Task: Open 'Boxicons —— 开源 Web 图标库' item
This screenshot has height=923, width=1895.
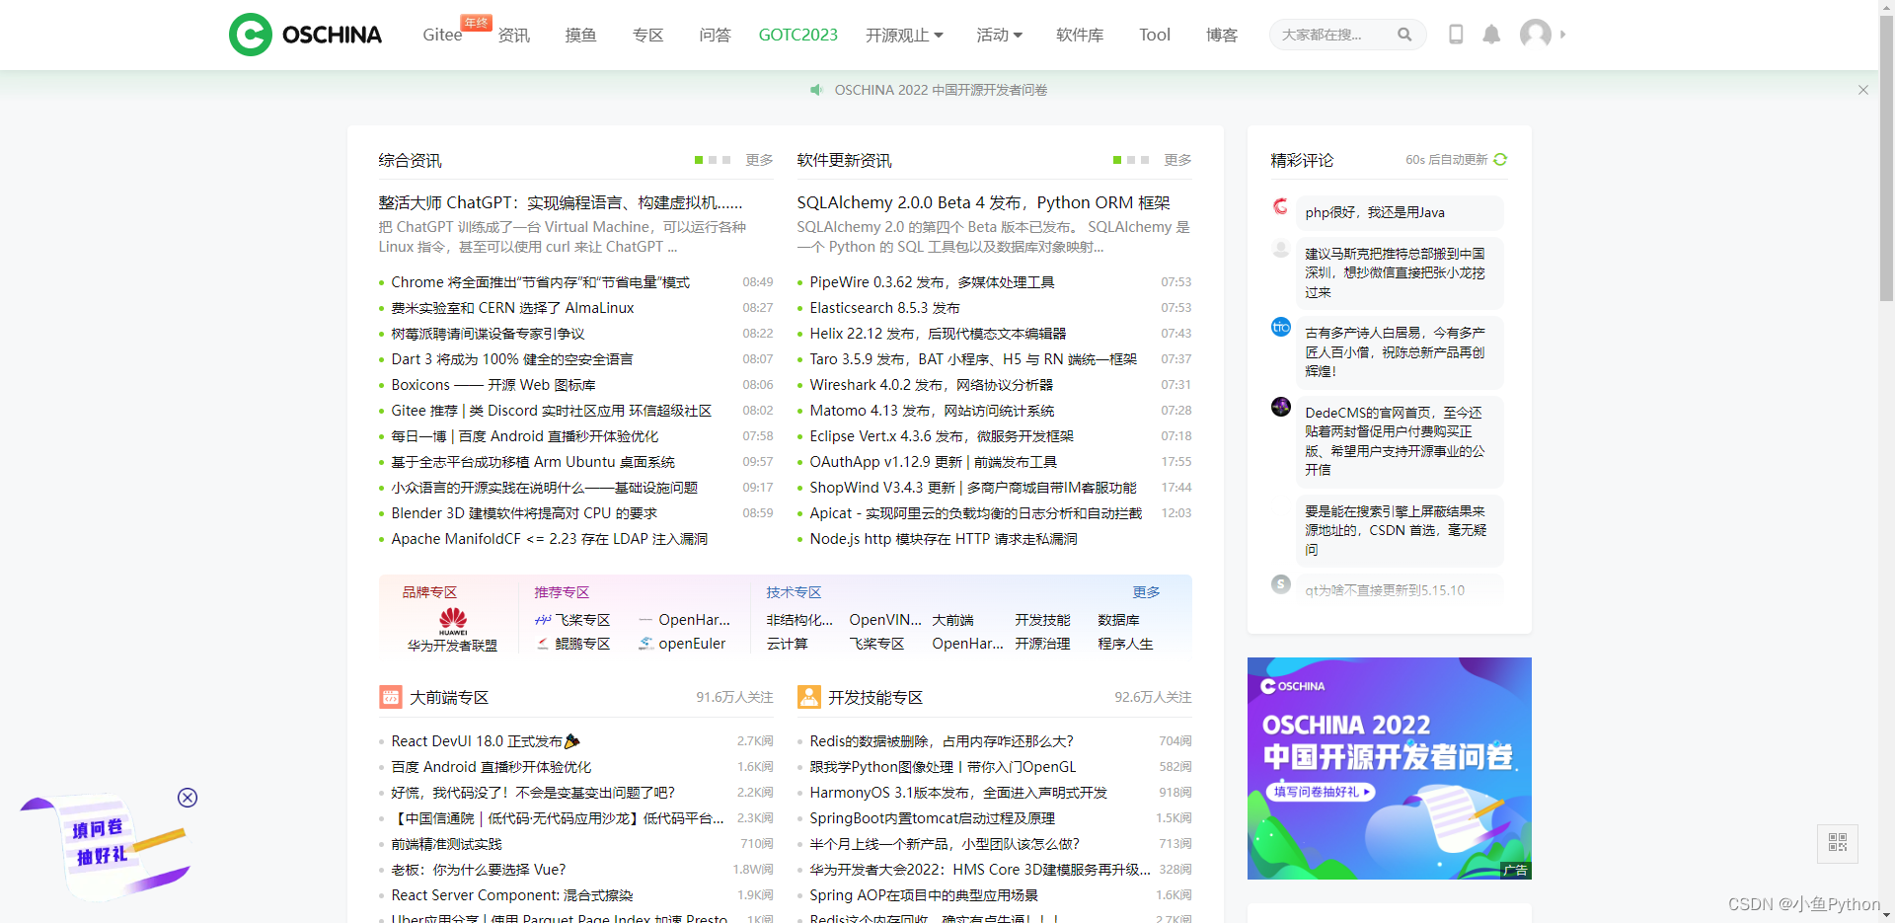Action: point(493,385)
